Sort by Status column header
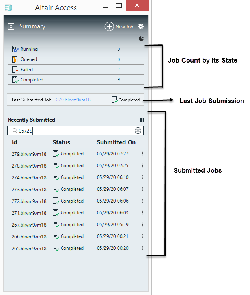Image resolution: width=250 pixels, height=295 pixels. (62, 142)
